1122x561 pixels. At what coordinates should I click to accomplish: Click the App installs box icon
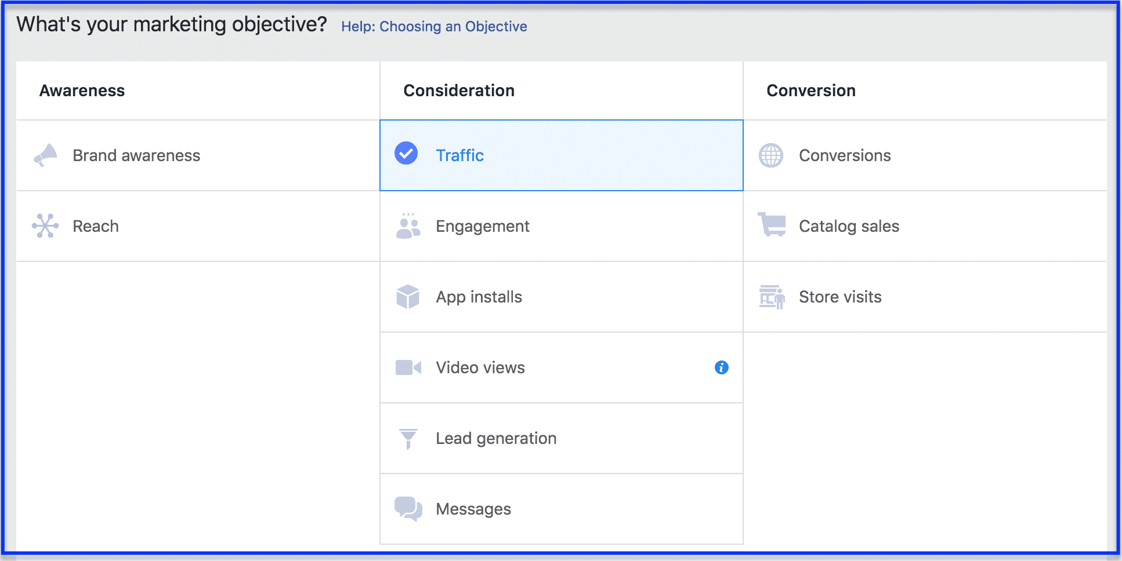pos(408,297)
